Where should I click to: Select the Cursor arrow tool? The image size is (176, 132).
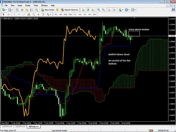pos(3,14)
